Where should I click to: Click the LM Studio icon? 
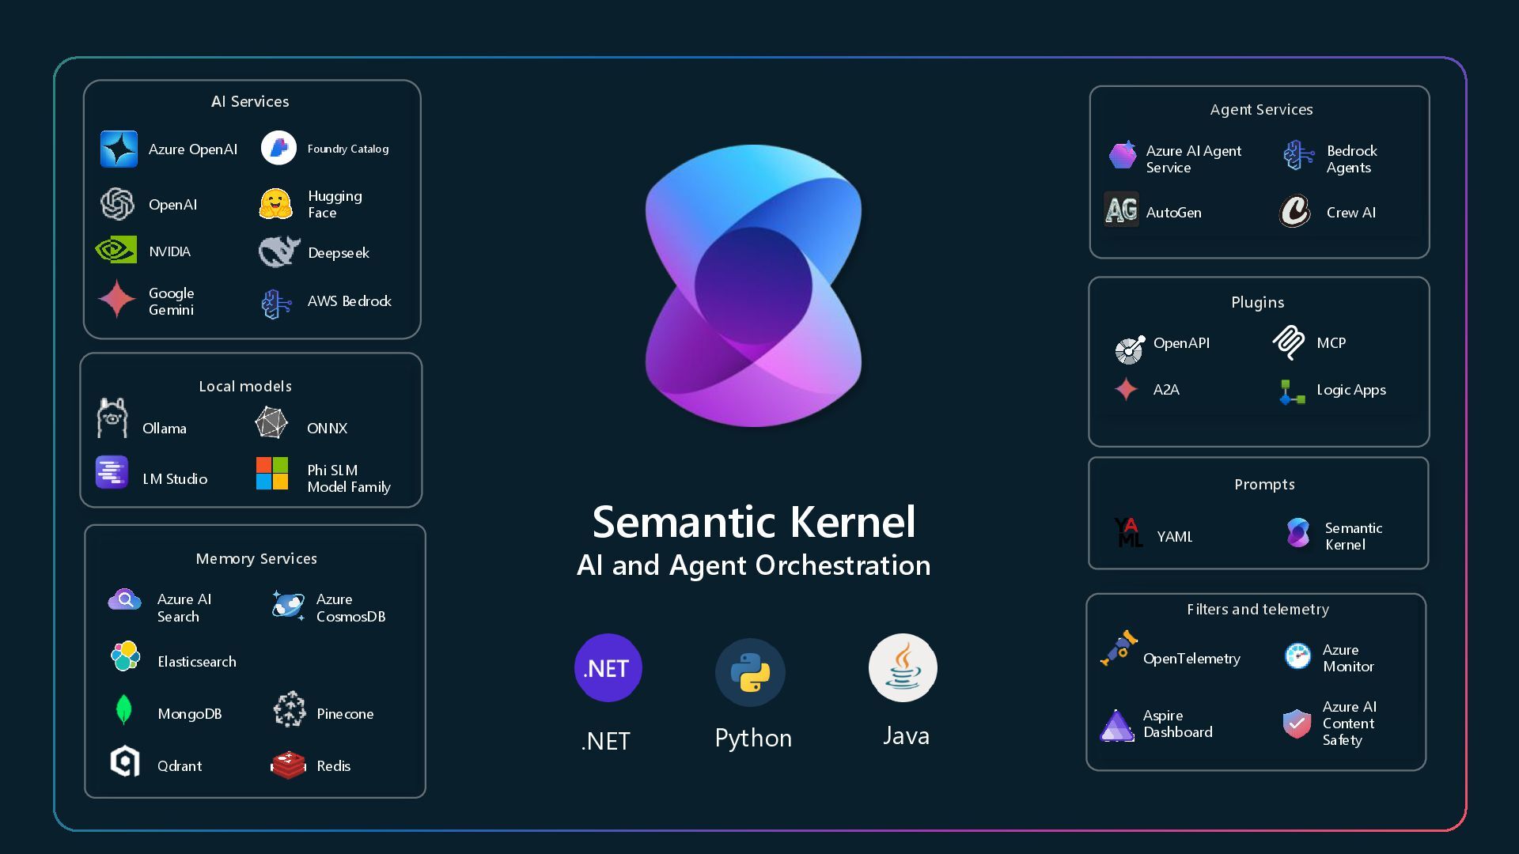click(112, 472)
